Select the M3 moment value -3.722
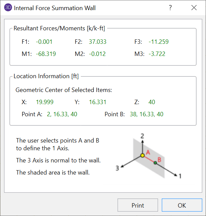The image size is (206, 216). 157,54
